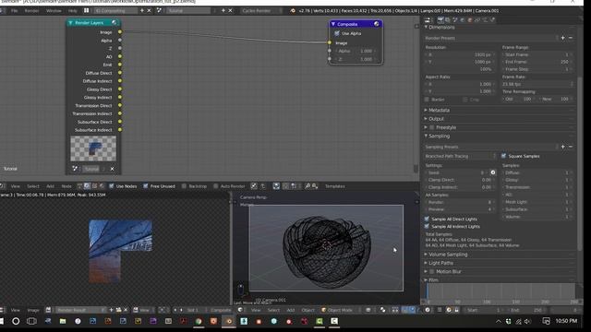
Task: Open the View menu in node editor header
Action: [x=16, y=186]
